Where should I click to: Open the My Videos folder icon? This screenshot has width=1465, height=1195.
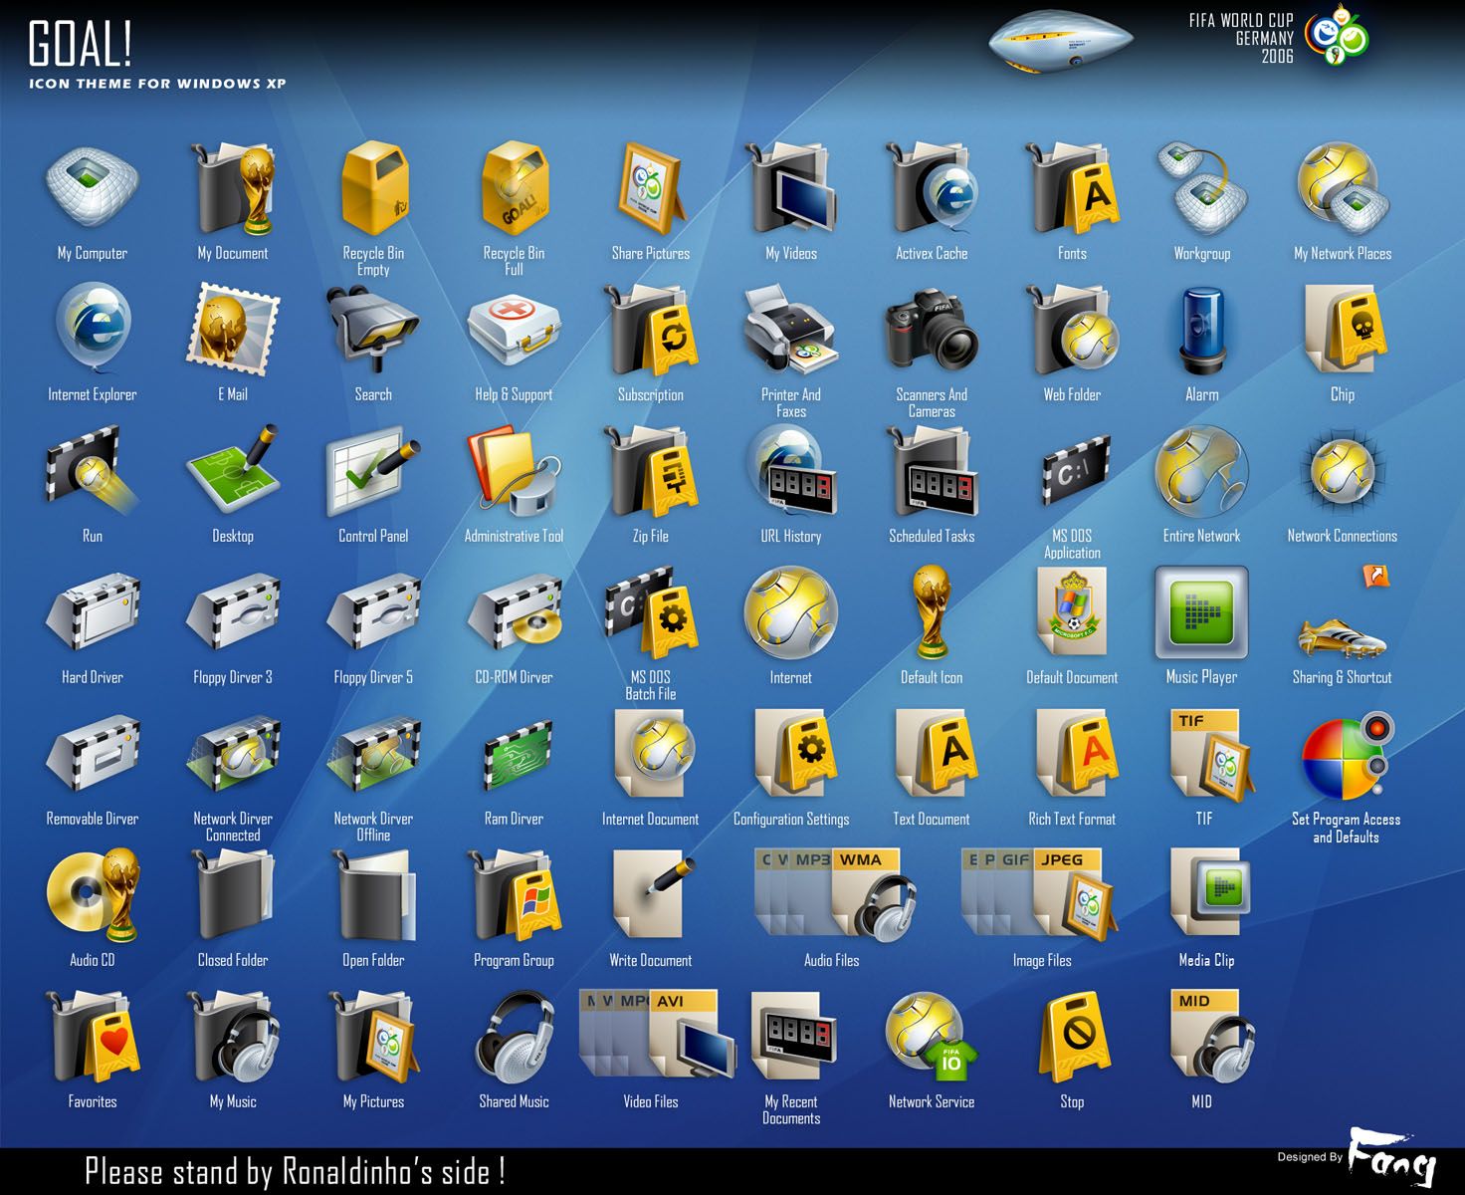click(x=791, y=187)
